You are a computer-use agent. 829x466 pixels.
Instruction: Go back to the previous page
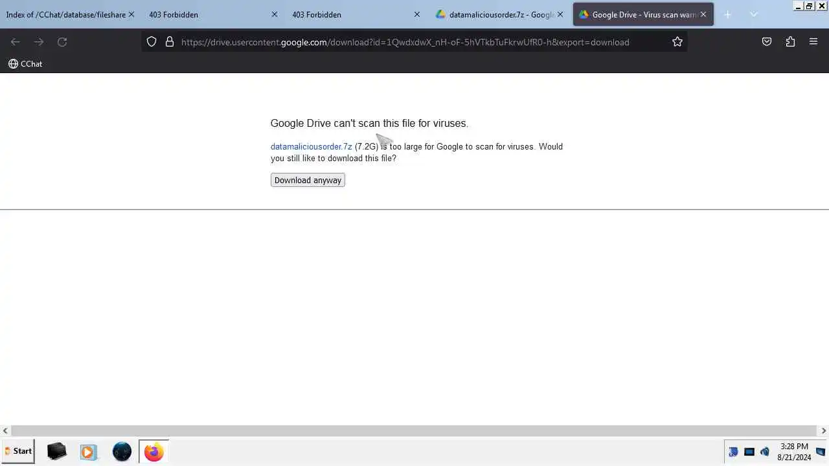[16, 41]
